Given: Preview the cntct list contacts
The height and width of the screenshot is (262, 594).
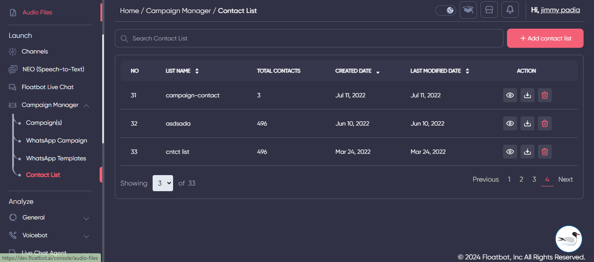Looking at the screenshot, I should coord(510,152).
